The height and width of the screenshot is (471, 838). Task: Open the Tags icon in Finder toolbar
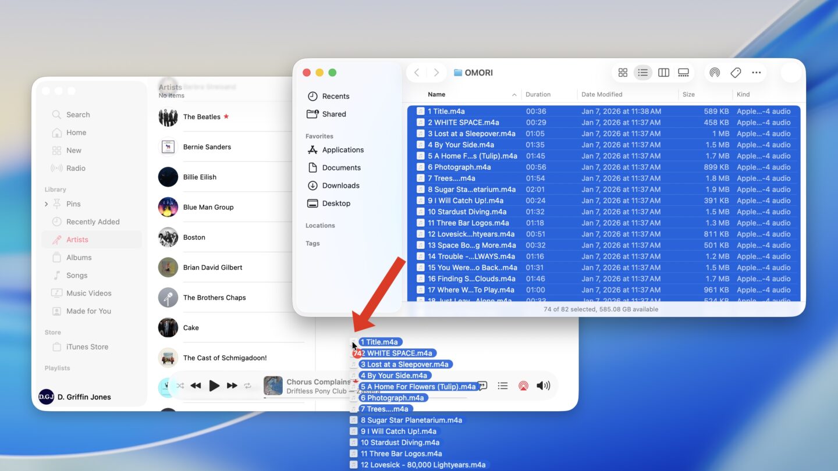click(x=736, y=72)
